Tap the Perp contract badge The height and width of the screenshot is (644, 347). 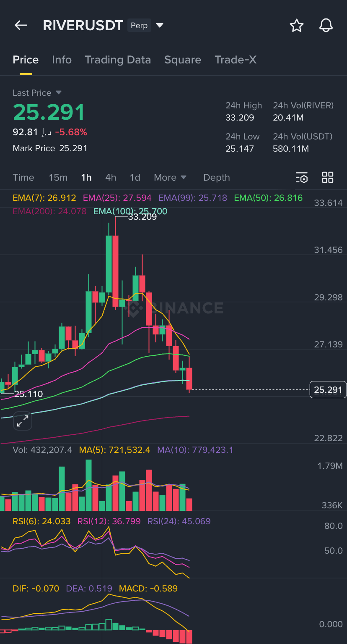click(x=139, y=26)
